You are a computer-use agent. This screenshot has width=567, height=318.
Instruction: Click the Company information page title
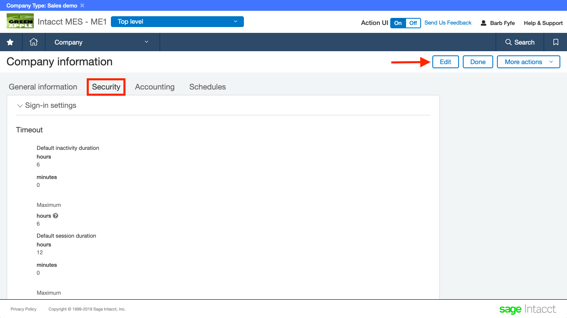60,62
